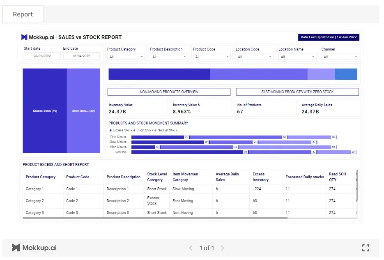Viewport: 384px width, 260px height.
Task: Open the Product Code dropdown
Action: pos(212,57)
